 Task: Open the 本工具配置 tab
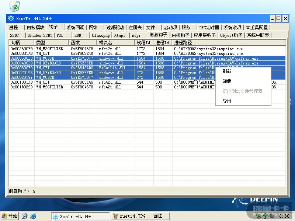point(257,28)
